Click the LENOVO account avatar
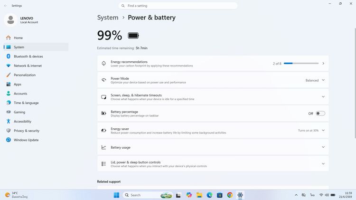The width and height of the screenshot is (356, 200). [x=10, y=20]
